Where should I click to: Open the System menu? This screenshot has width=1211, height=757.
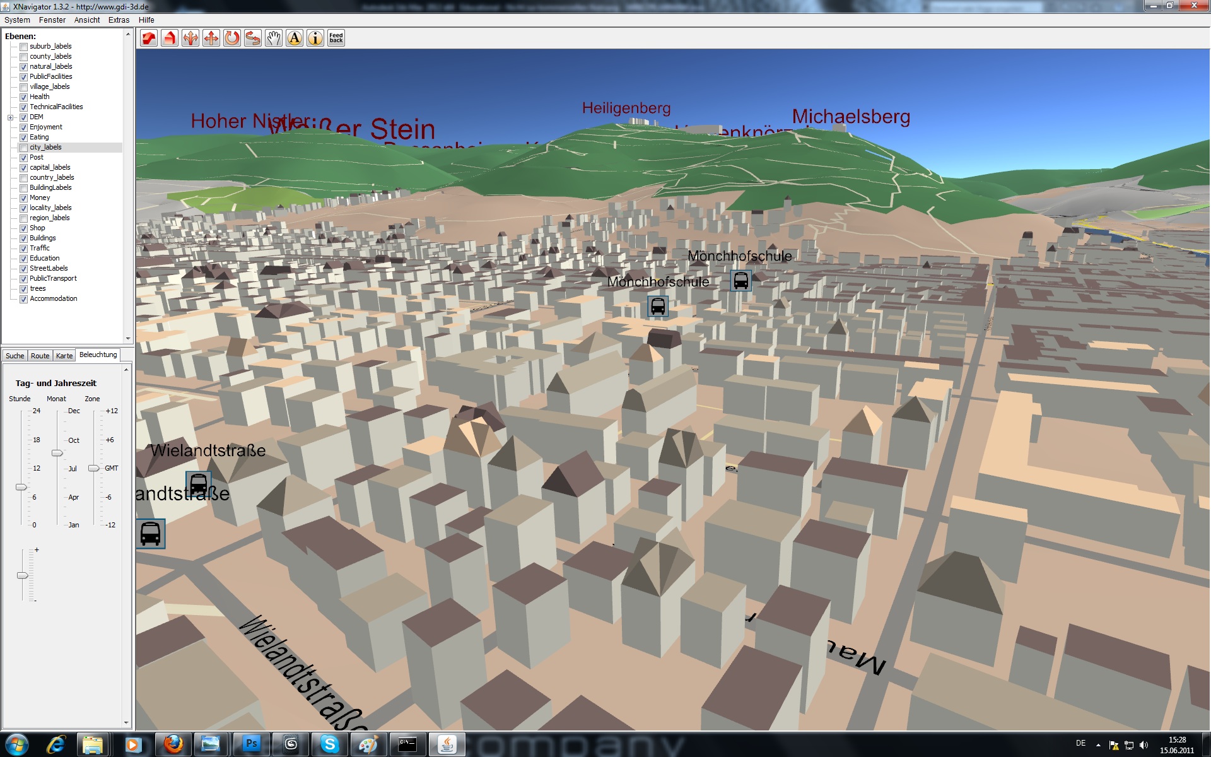tap(17, 20)
